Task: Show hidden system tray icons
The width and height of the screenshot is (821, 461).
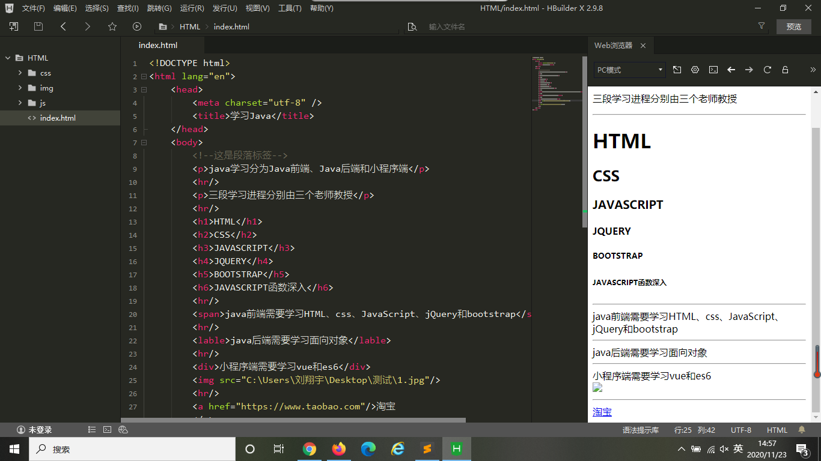Action: pyautogui.click(x=681, y=448)
